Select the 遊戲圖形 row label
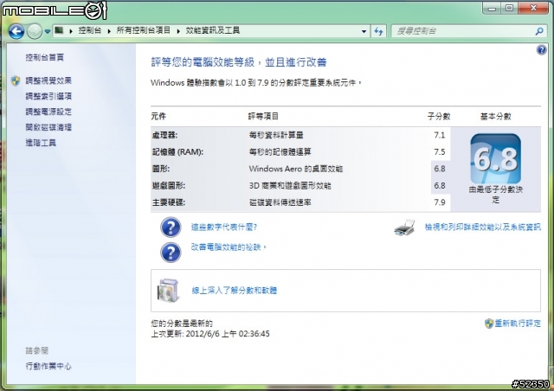The image size is (554, 391). coord(169,186)
